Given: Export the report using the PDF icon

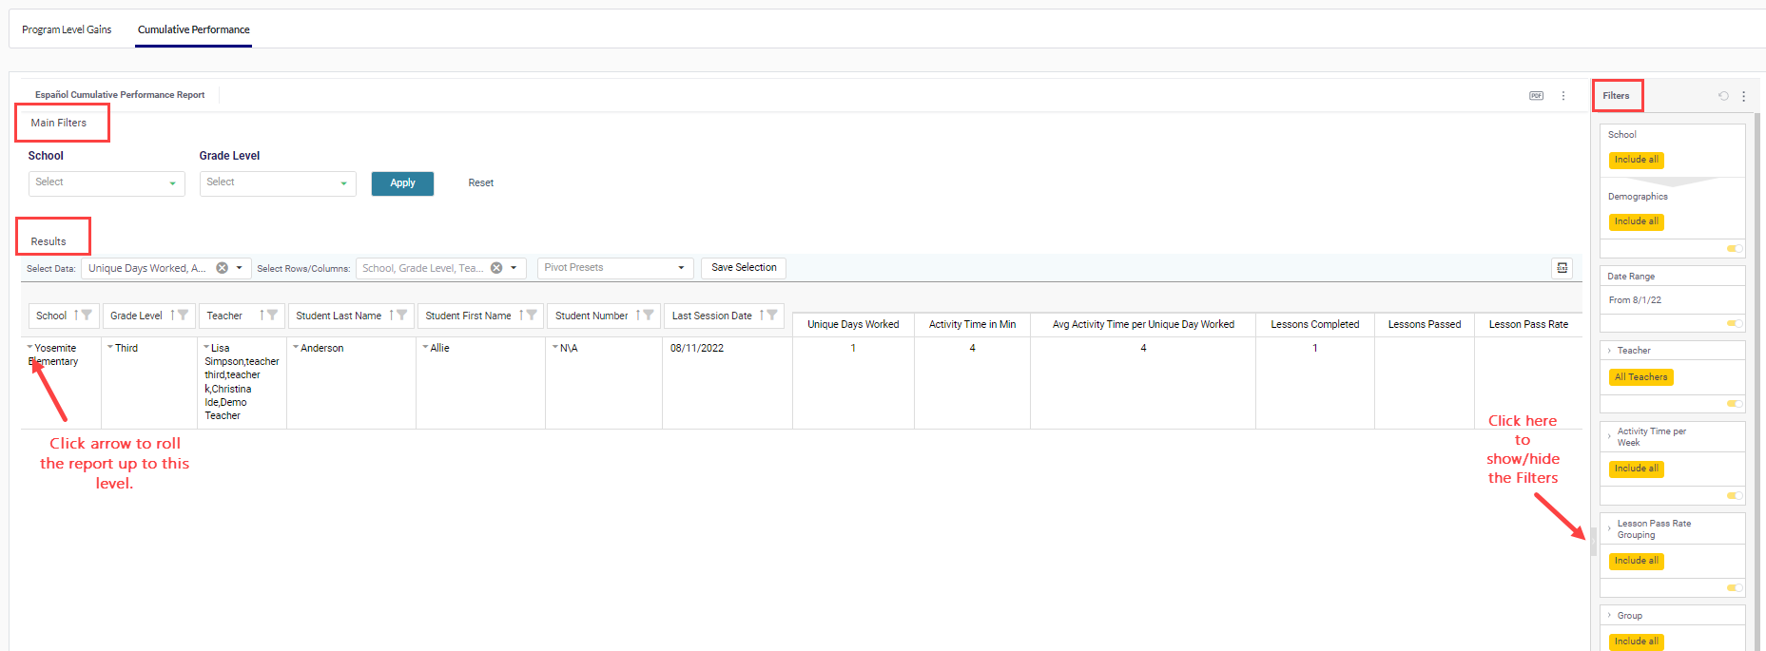Looking at the screenshot, I should (x=1536, y=96).
